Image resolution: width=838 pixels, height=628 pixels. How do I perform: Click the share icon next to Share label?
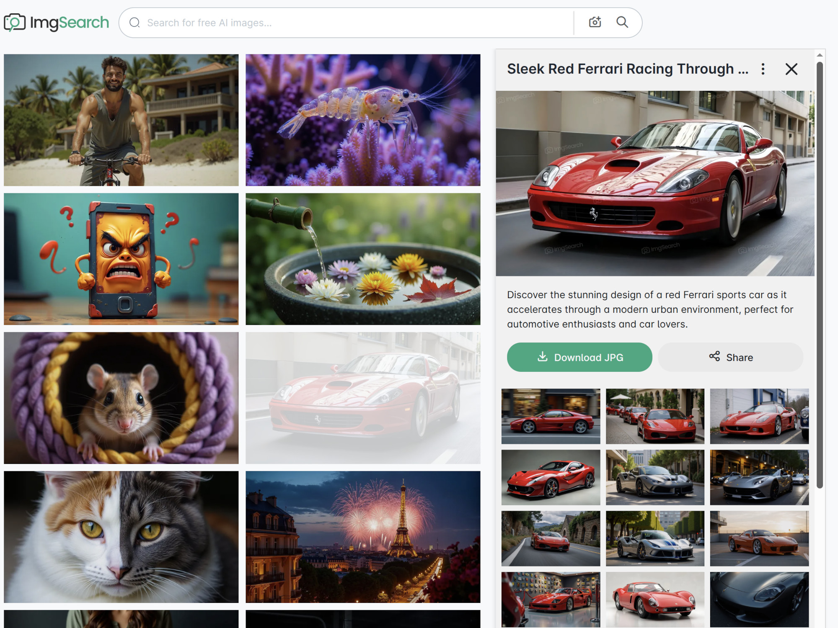714,357
